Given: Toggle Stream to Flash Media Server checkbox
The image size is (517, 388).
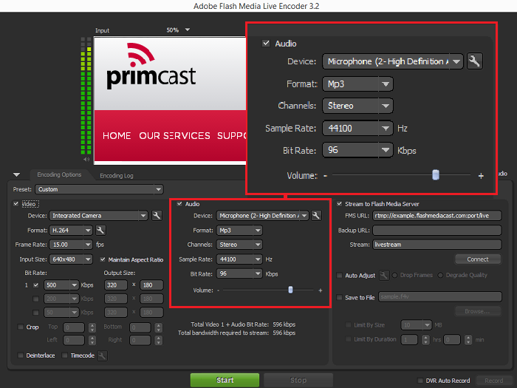Looking at the screenshot, I should tap(339, 204).
